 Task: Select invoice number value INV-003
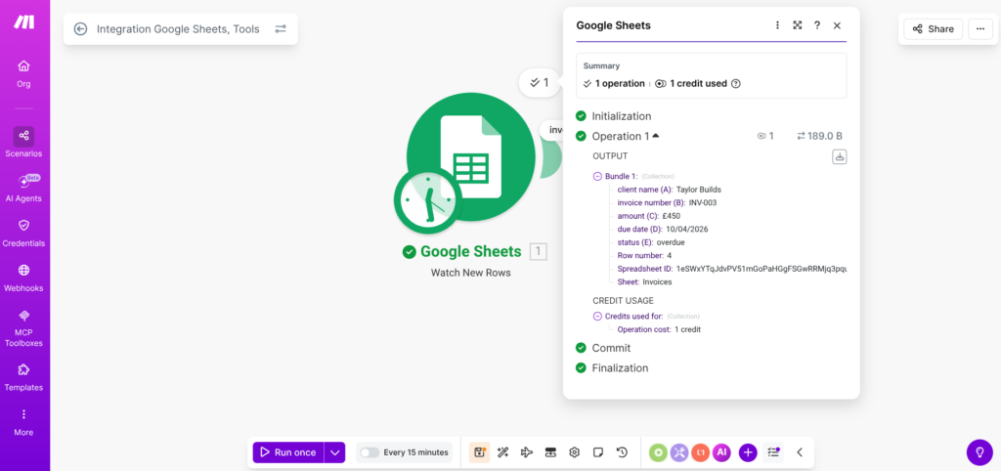point(704,202)
